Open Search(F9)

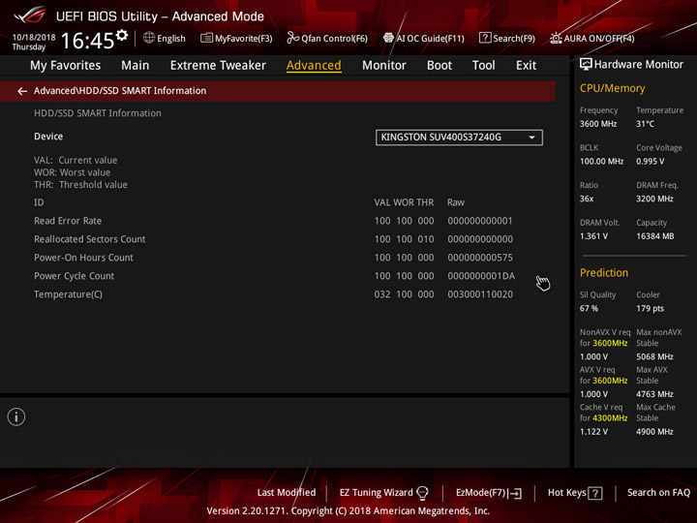(x=506, y=38)
